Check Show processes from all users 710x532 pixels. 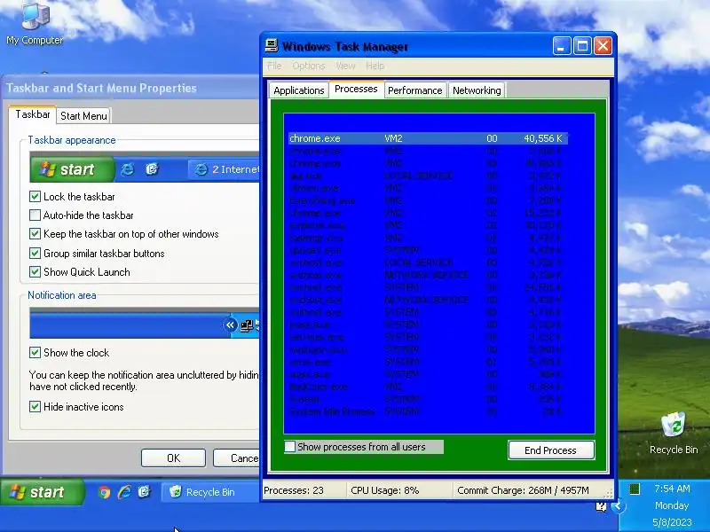point(290,447)
